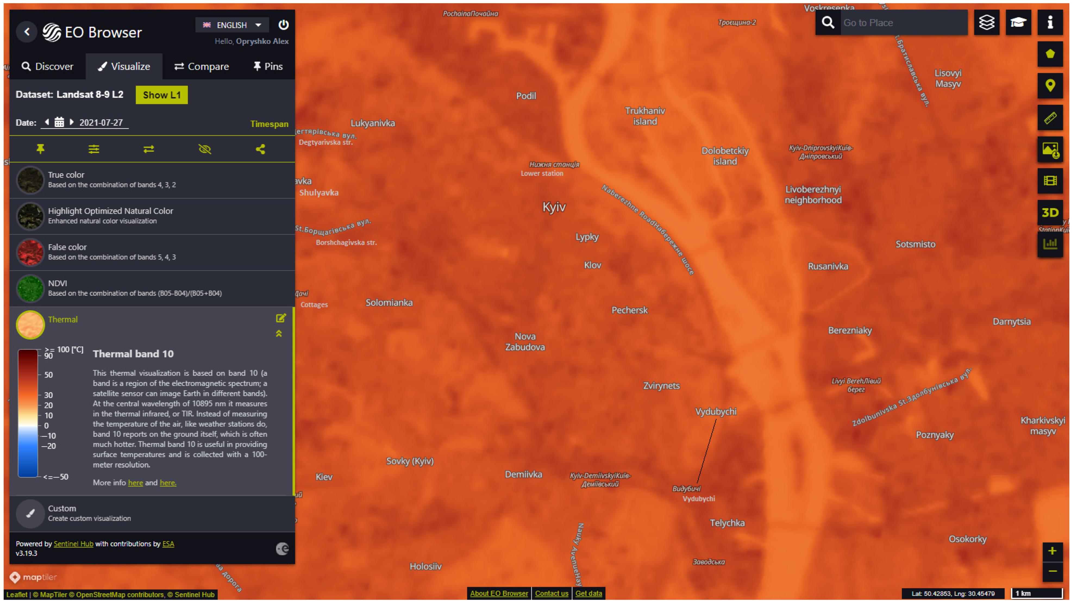Select the measure ruler tool
The width and height of the screenshot is (1074, 603).
(x=1050, y=118)
